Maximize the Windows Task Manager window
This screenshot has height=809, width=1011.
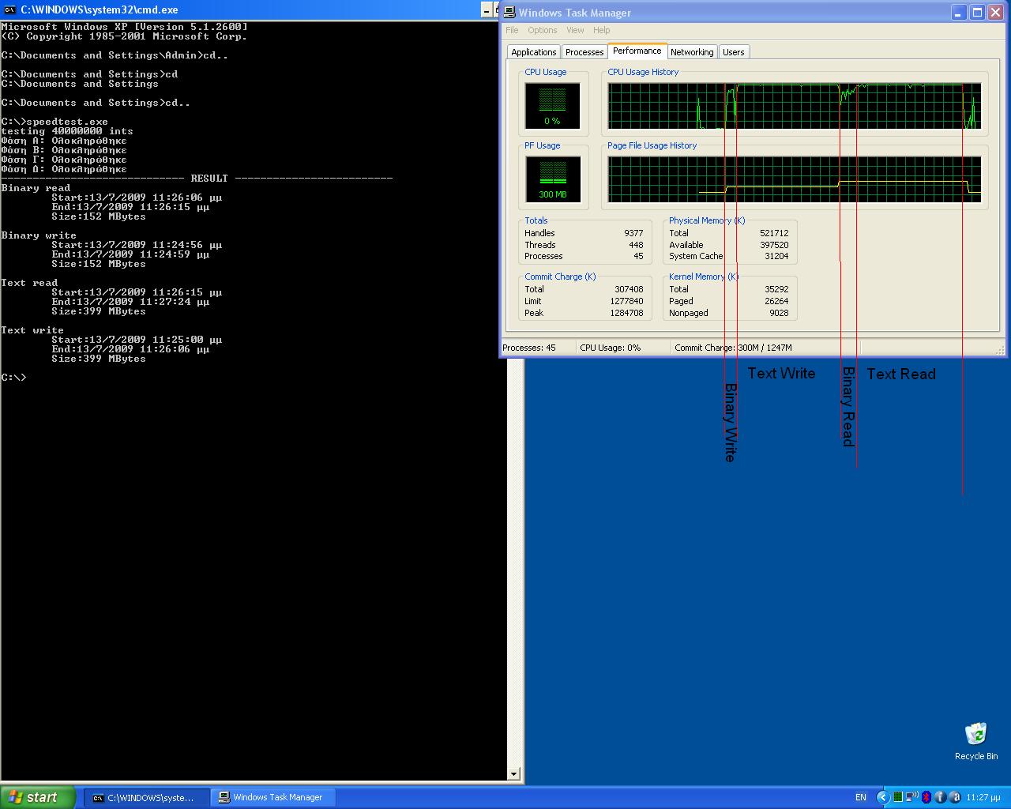point(977,12)
